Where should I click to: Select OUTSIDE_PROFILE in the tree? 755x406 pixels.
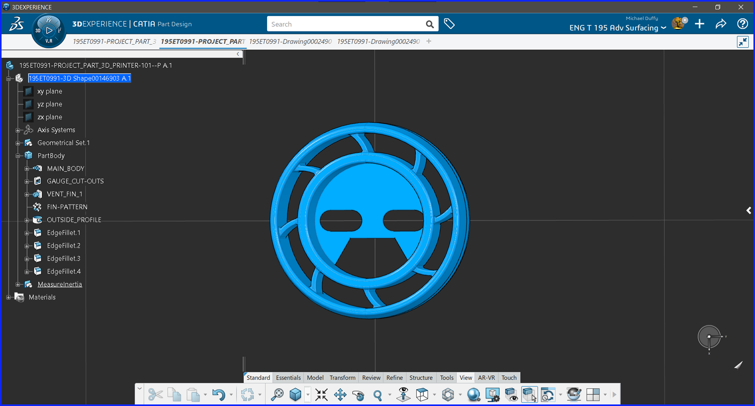tap(74, 220)
